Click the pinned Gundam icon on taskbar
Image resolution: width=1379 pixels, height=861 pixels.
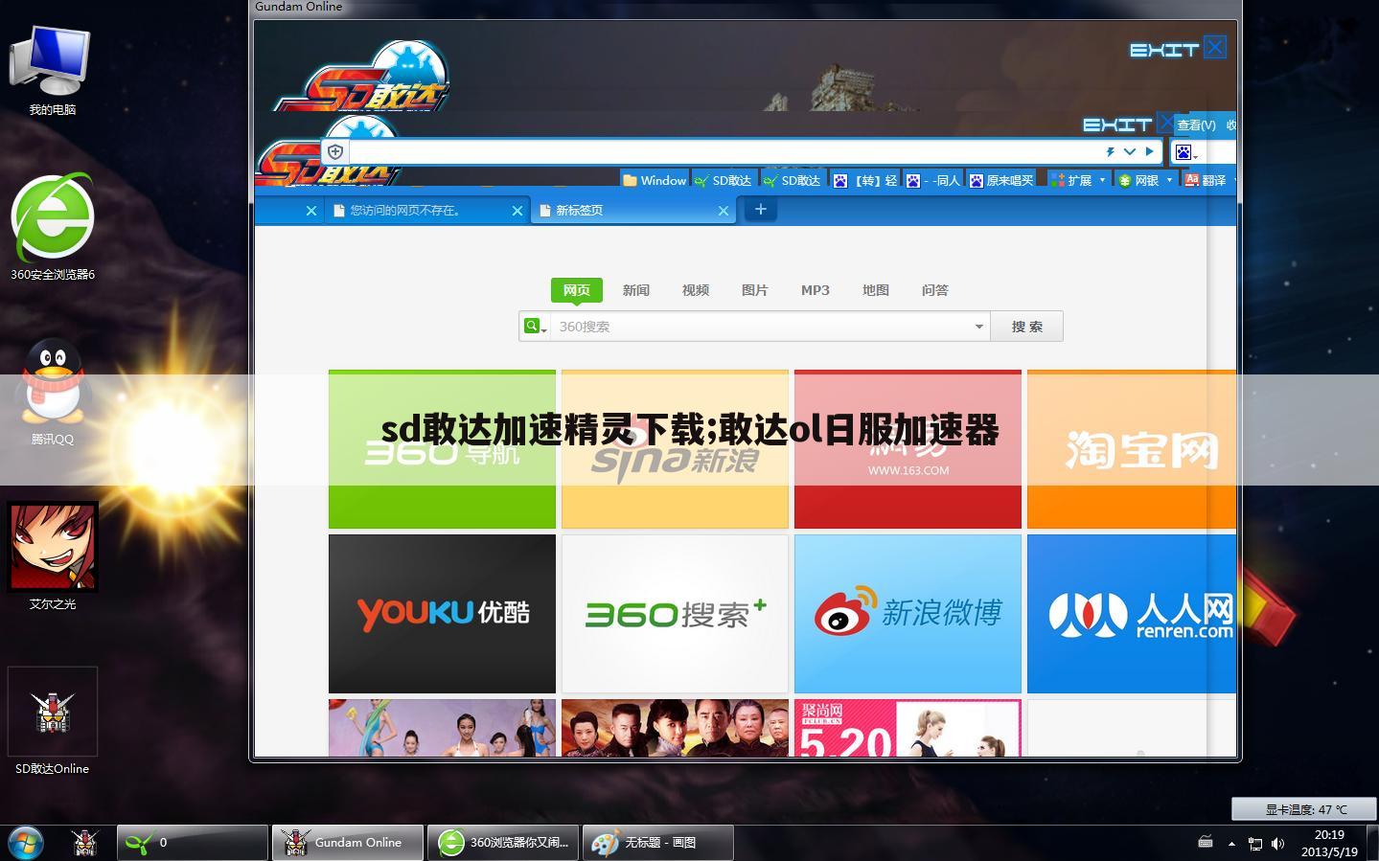[x=85, y=843]
